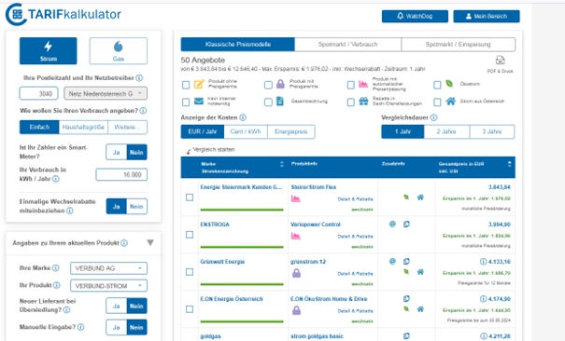Click green leaf icon in Energie Steiermark row
The image size is (565, 341).
[x=406, y=197]
